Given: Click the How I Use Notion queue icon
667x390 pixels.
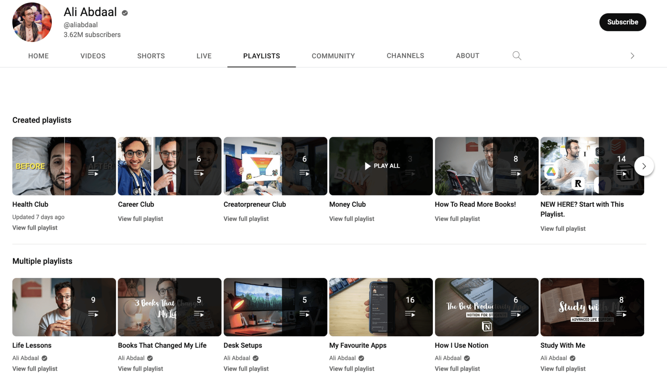Looking at the screenshot, I should pos(516,314).
